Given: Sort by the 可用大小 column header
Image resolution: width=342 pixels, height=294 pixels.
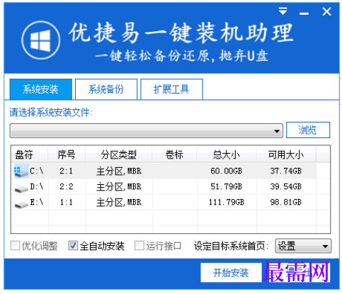Looking at the screenshot, I should (286, 155).
